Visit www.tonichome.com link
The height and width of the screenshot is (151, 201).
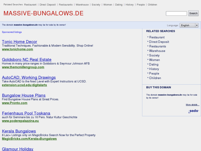pyautogui.click(x=17, y=49)
